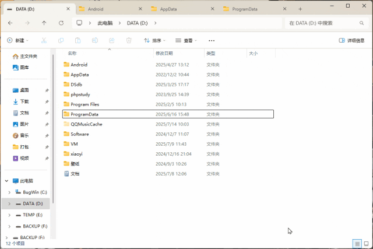Image resolution: width=373 pixels, height=249 pixels.
Task: Open 图库 in the sidebar
Action: [21, 68]
